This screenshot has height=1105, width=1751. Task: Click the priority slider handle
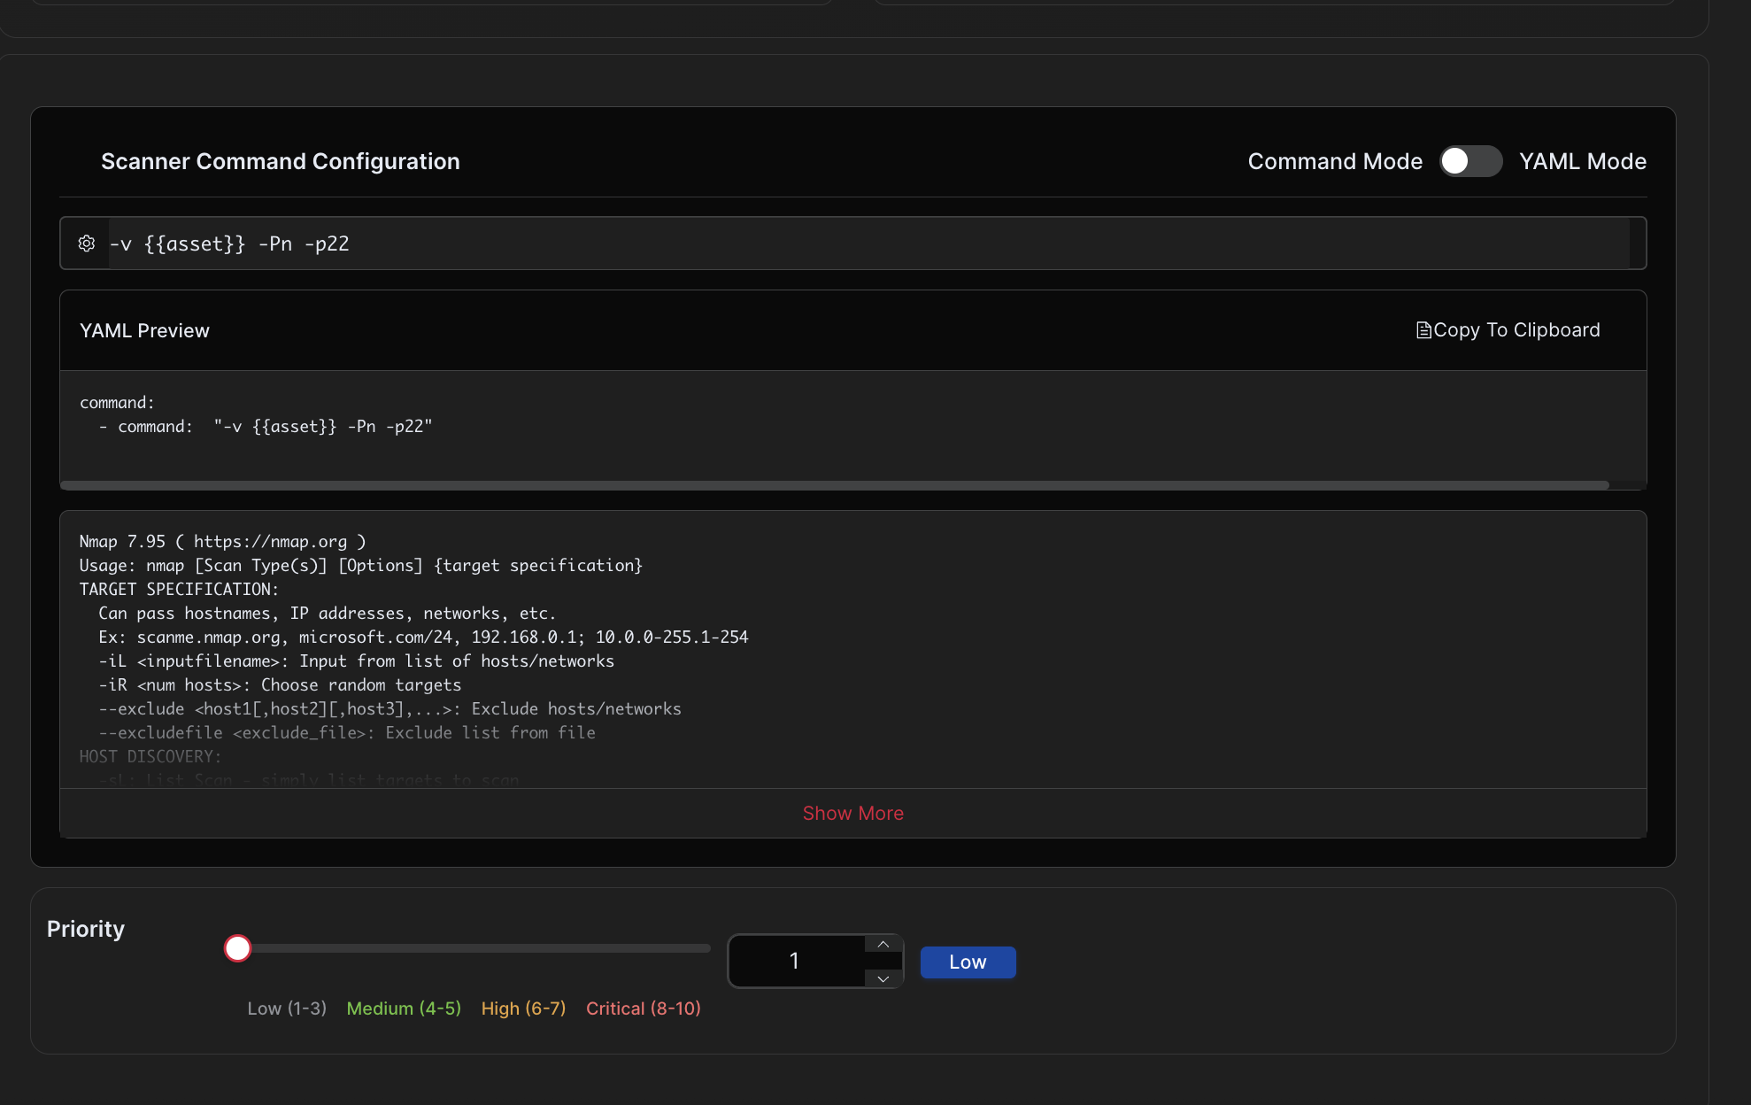[237, 948]
